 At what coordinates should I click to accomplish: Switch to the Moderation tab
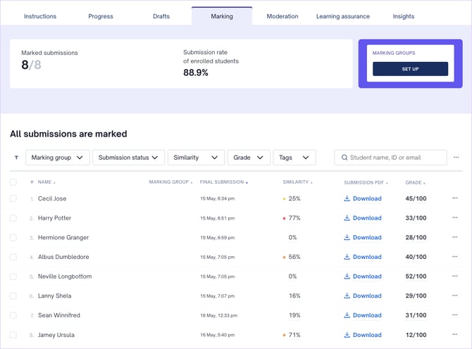282,16
